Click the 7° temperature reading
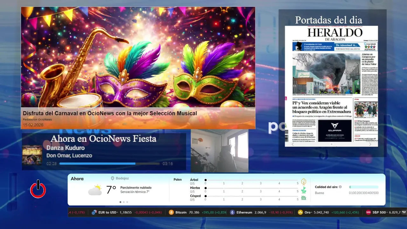 [111, 190]
